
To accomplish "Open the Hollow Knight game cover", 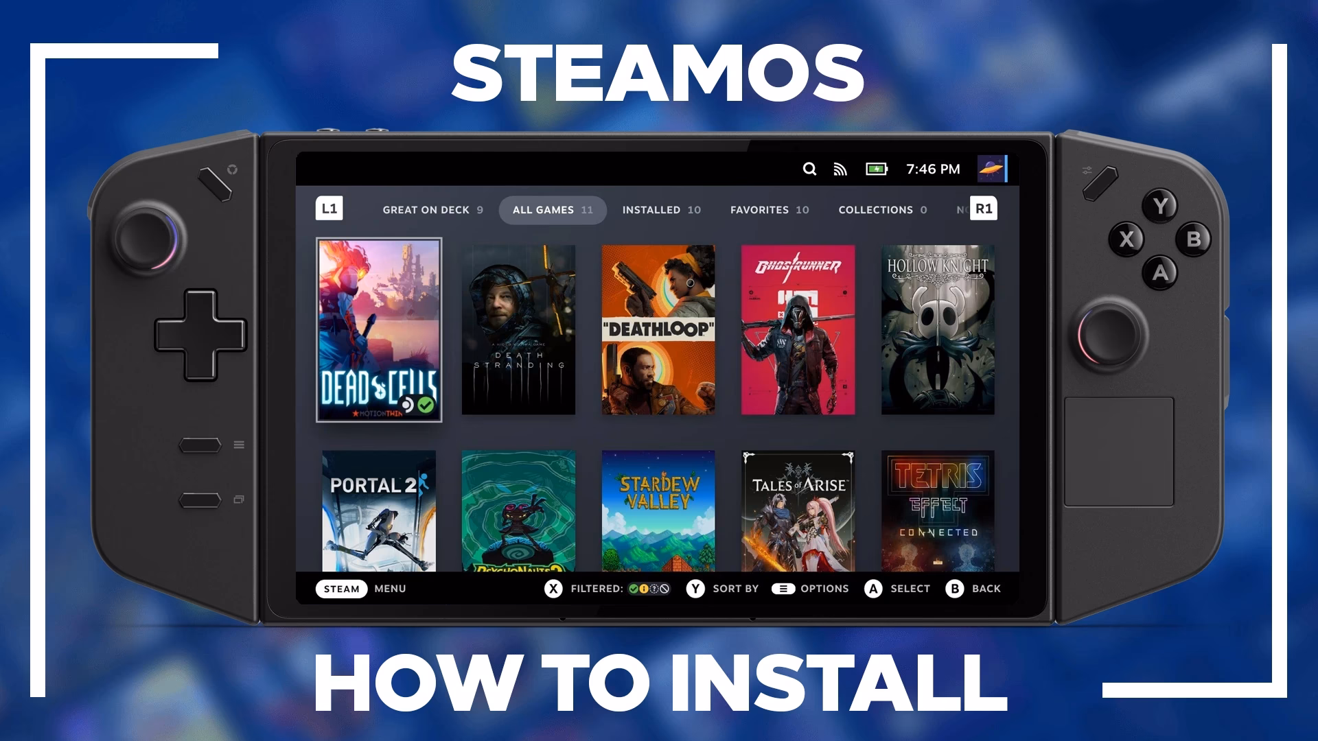I will pos(938,330).
